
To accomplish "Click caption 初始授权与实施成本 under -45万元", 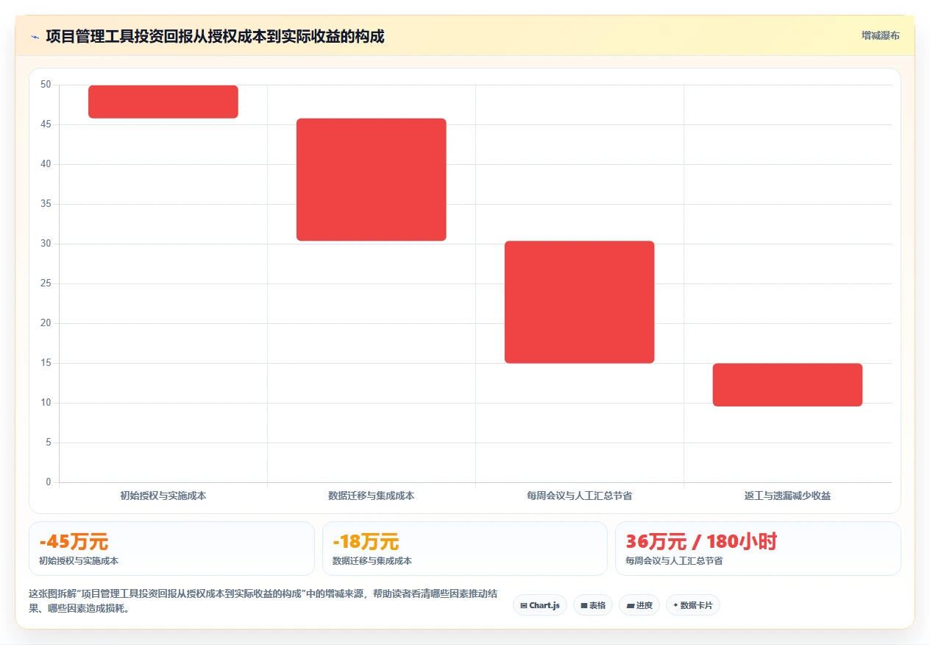I will click(79, 561).
